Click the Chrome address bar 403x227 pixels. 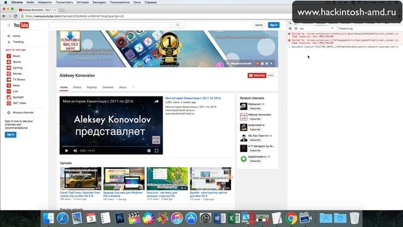coord(154,16)
